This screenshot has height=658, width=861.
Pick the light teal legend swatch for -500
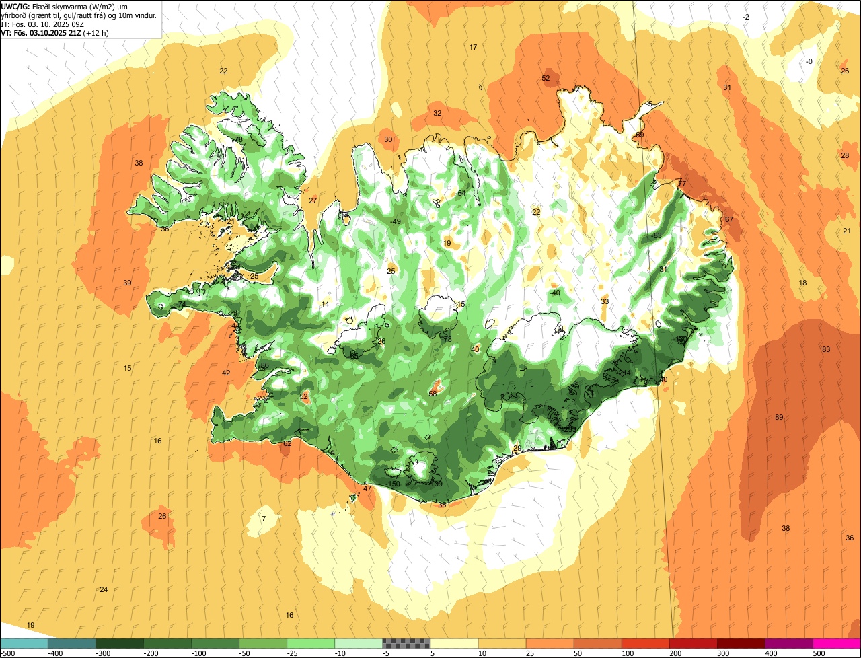24,643
